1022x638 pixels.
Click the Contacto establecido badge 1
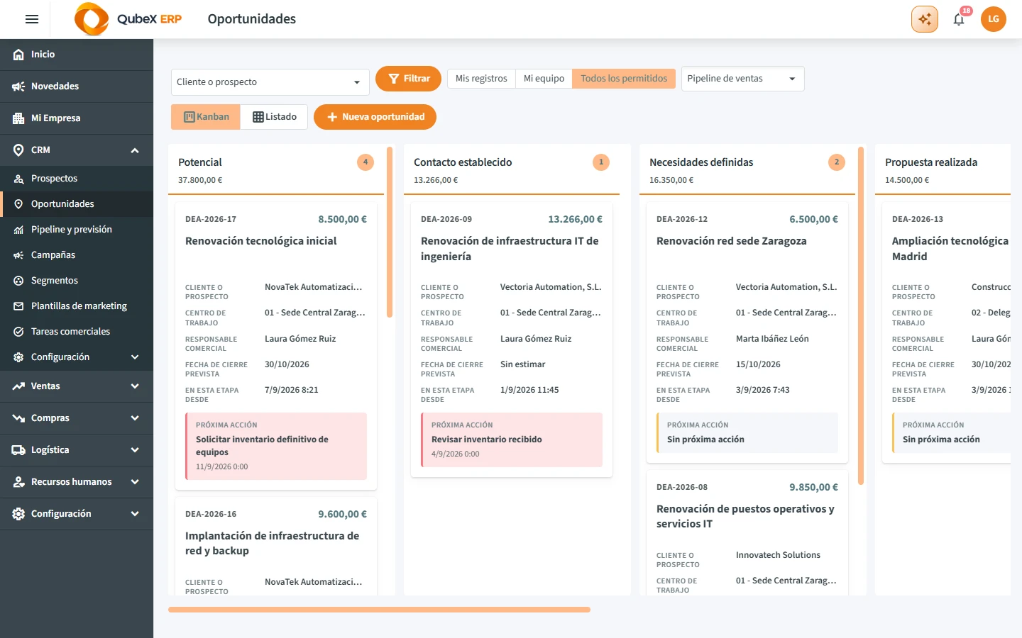click(601, 162)
